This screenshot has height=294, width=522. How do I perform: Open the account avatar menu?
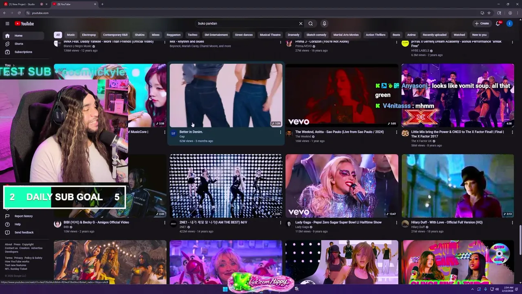[509, 24]
